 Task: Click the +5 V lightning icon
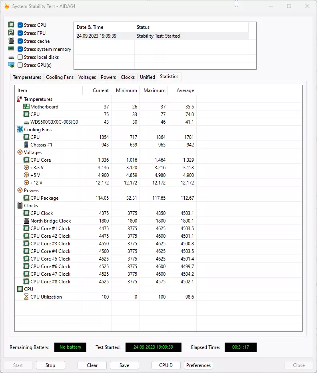tap(26, 175)
